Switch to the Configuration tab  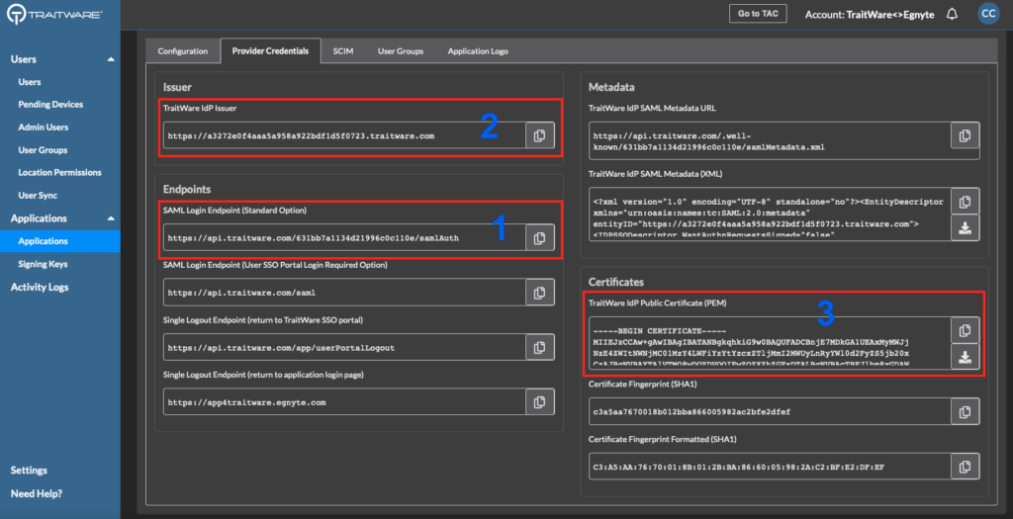183,51
